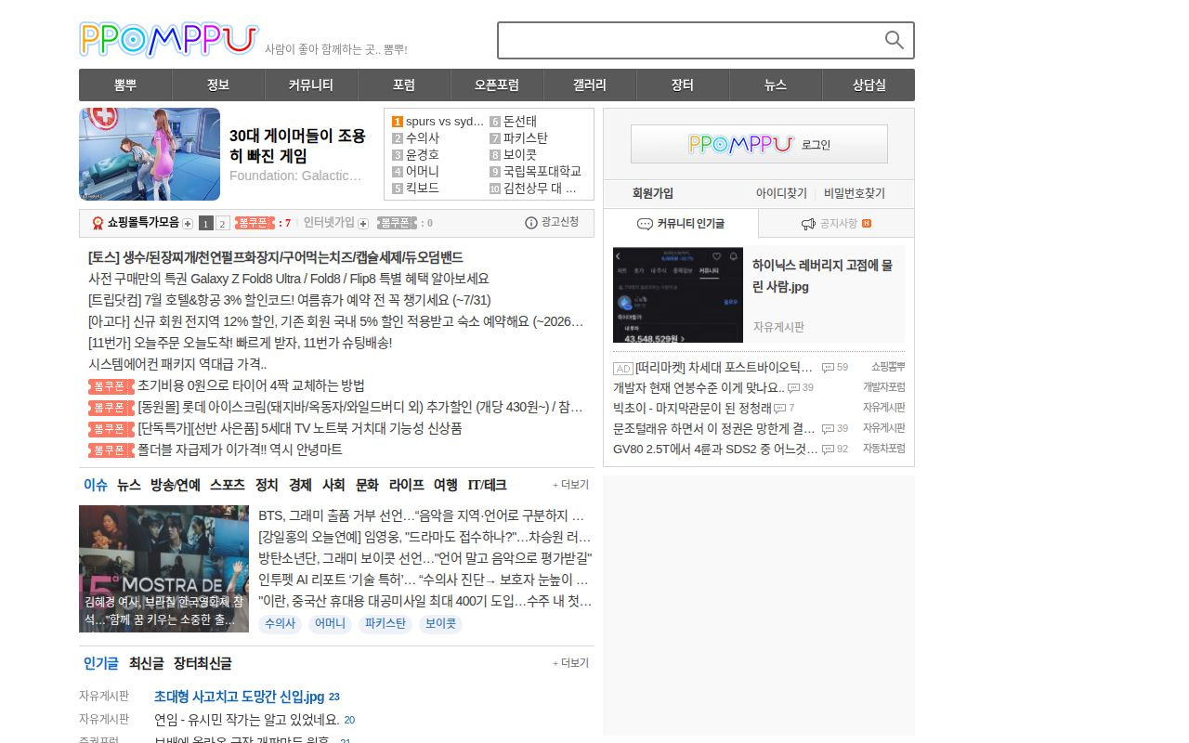Open the 장터 menu
This screenshot has height=743, width=1189.
pos(683,85)
